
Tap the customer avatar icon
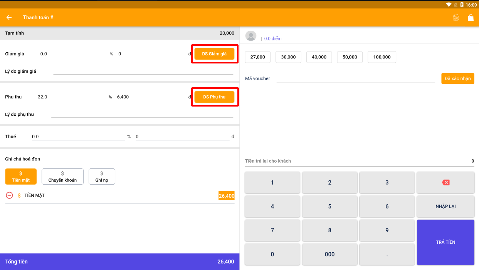(x=251, y=36)
